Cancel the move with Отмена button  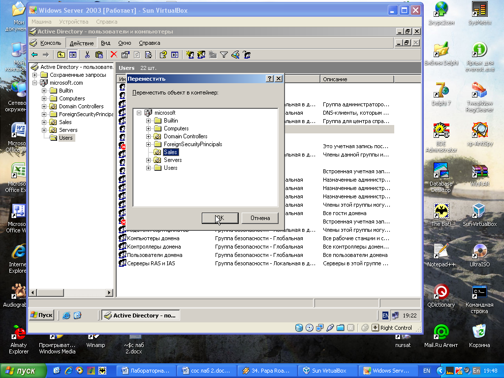[260, 218]
